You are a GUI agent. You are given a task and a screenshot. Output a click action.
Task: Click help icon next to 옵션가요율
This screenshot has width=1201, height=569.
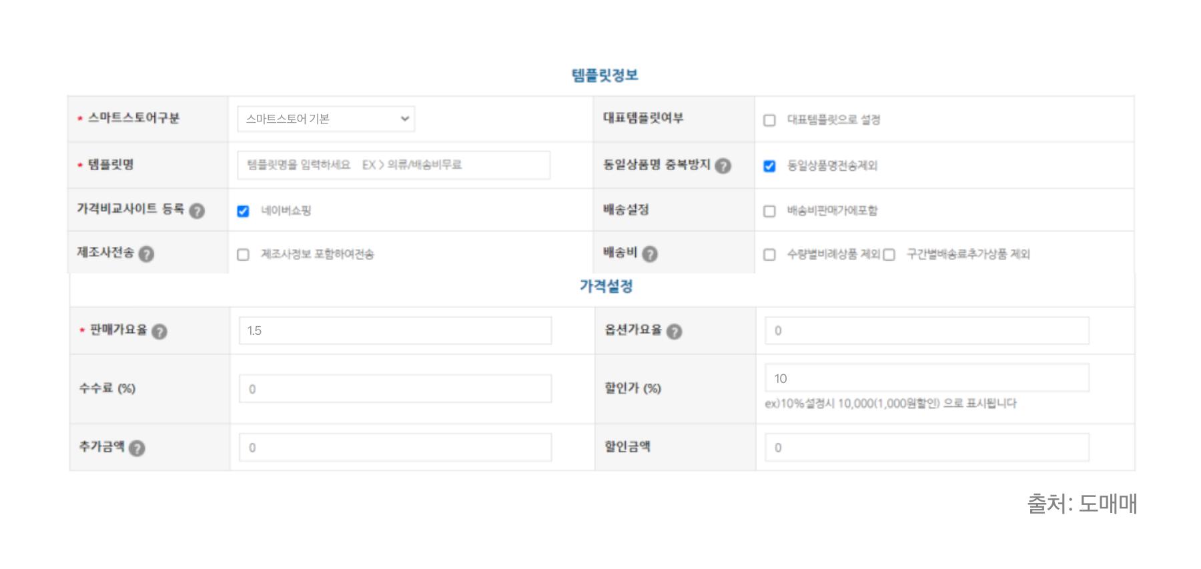click(x=675, y=332)
